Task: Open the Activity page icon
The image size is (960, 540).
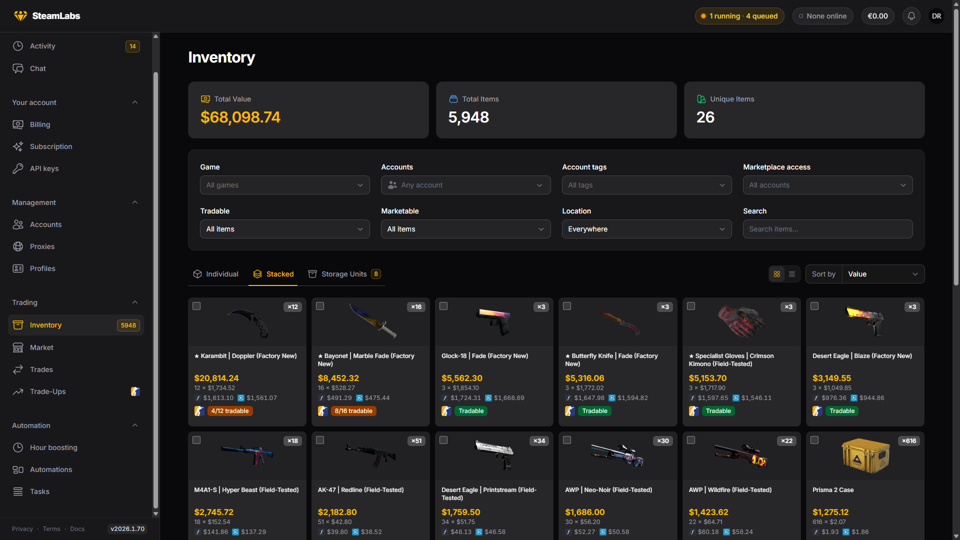Action: coord(18,46)
